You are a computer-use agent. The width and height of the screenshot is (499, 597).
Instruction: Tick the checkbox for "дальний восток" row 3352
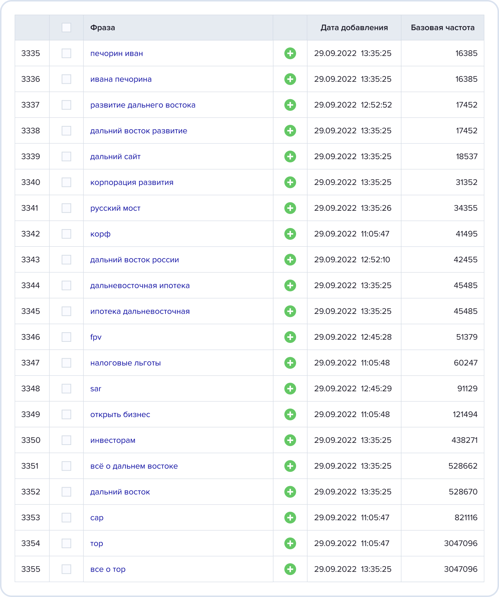[66, 492]
